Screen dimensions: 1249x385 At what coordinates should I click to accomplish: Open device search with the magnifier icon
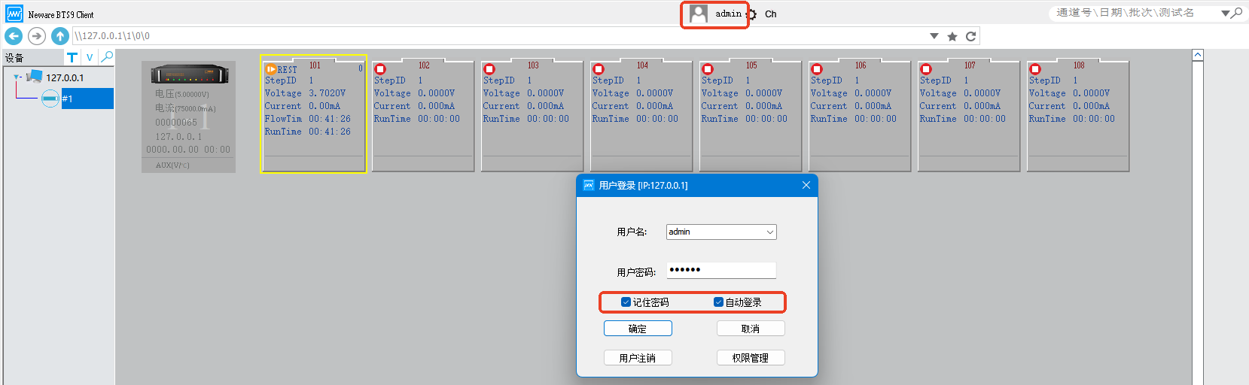coord(107,56)
